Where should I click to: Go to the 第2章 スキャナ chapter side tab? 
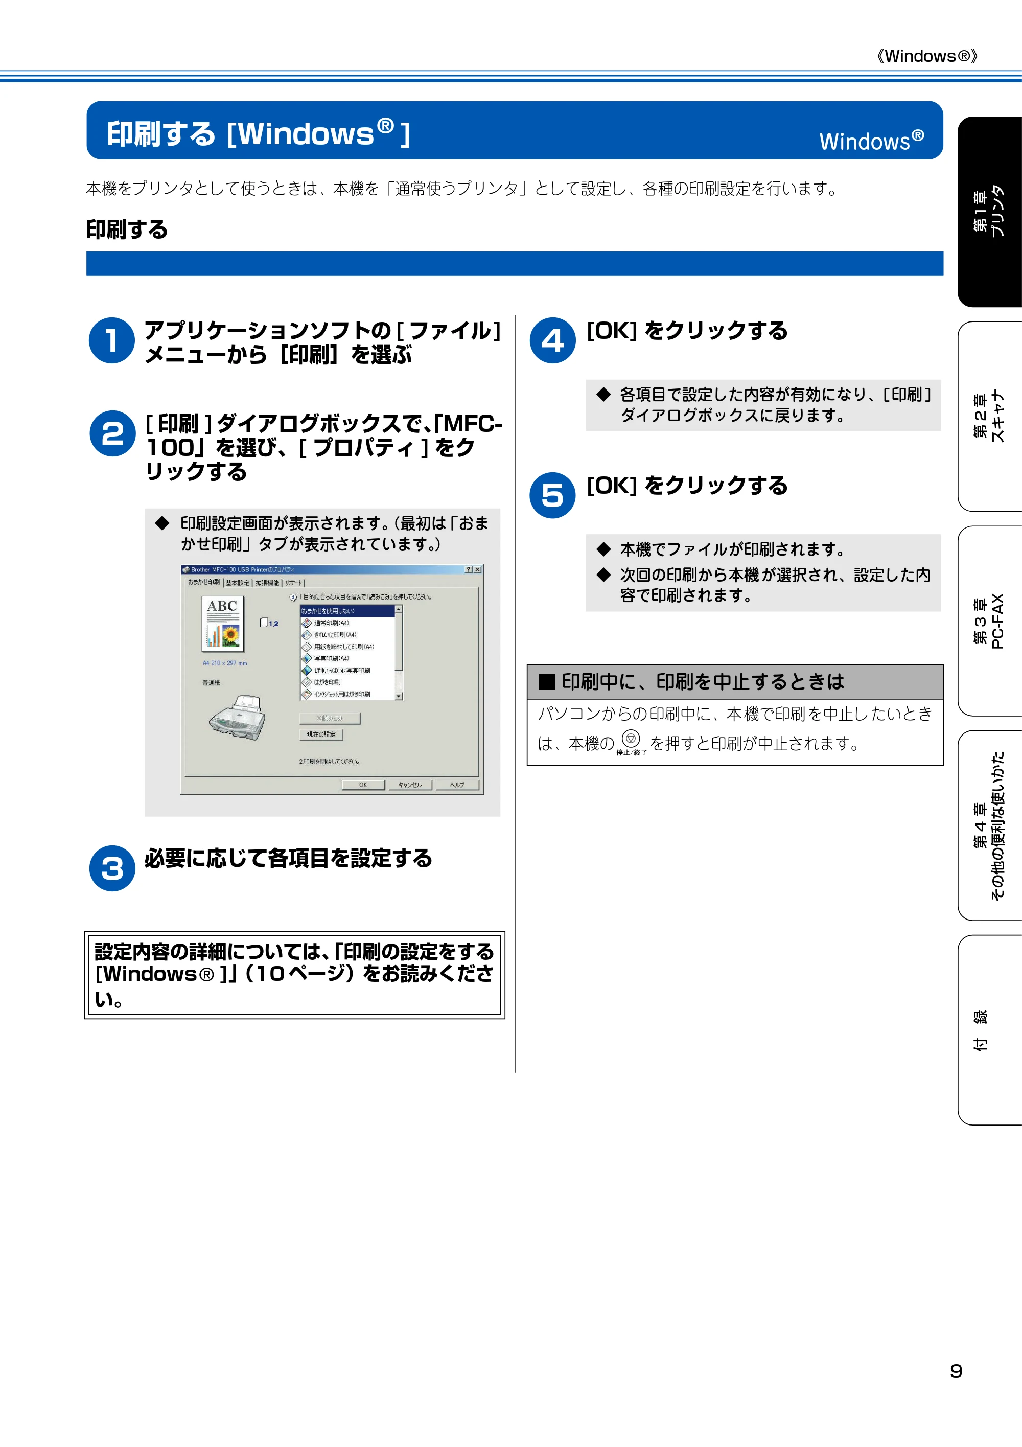990,417
